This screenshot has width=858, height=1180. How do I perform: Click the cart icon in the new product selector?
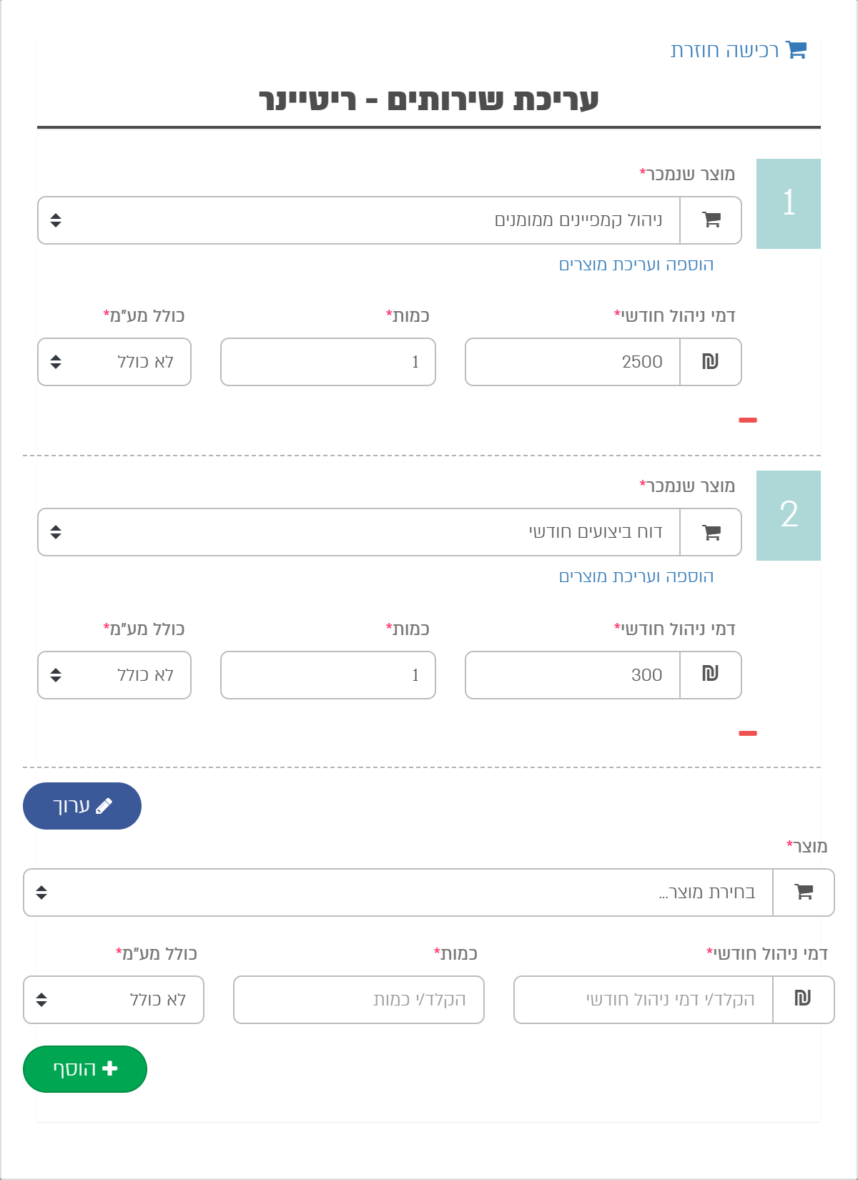tap(804, 893)
